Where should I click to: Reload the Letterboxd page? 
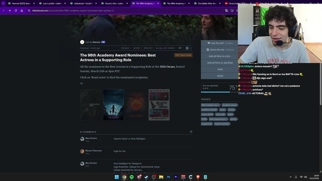tap(16, 11)
